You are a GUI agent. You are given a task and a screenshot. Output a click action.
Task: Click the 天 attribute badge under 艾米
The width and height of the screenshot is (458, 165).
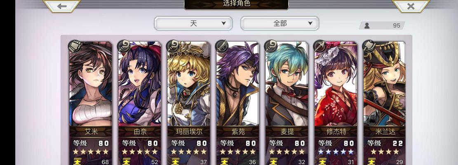77,161
